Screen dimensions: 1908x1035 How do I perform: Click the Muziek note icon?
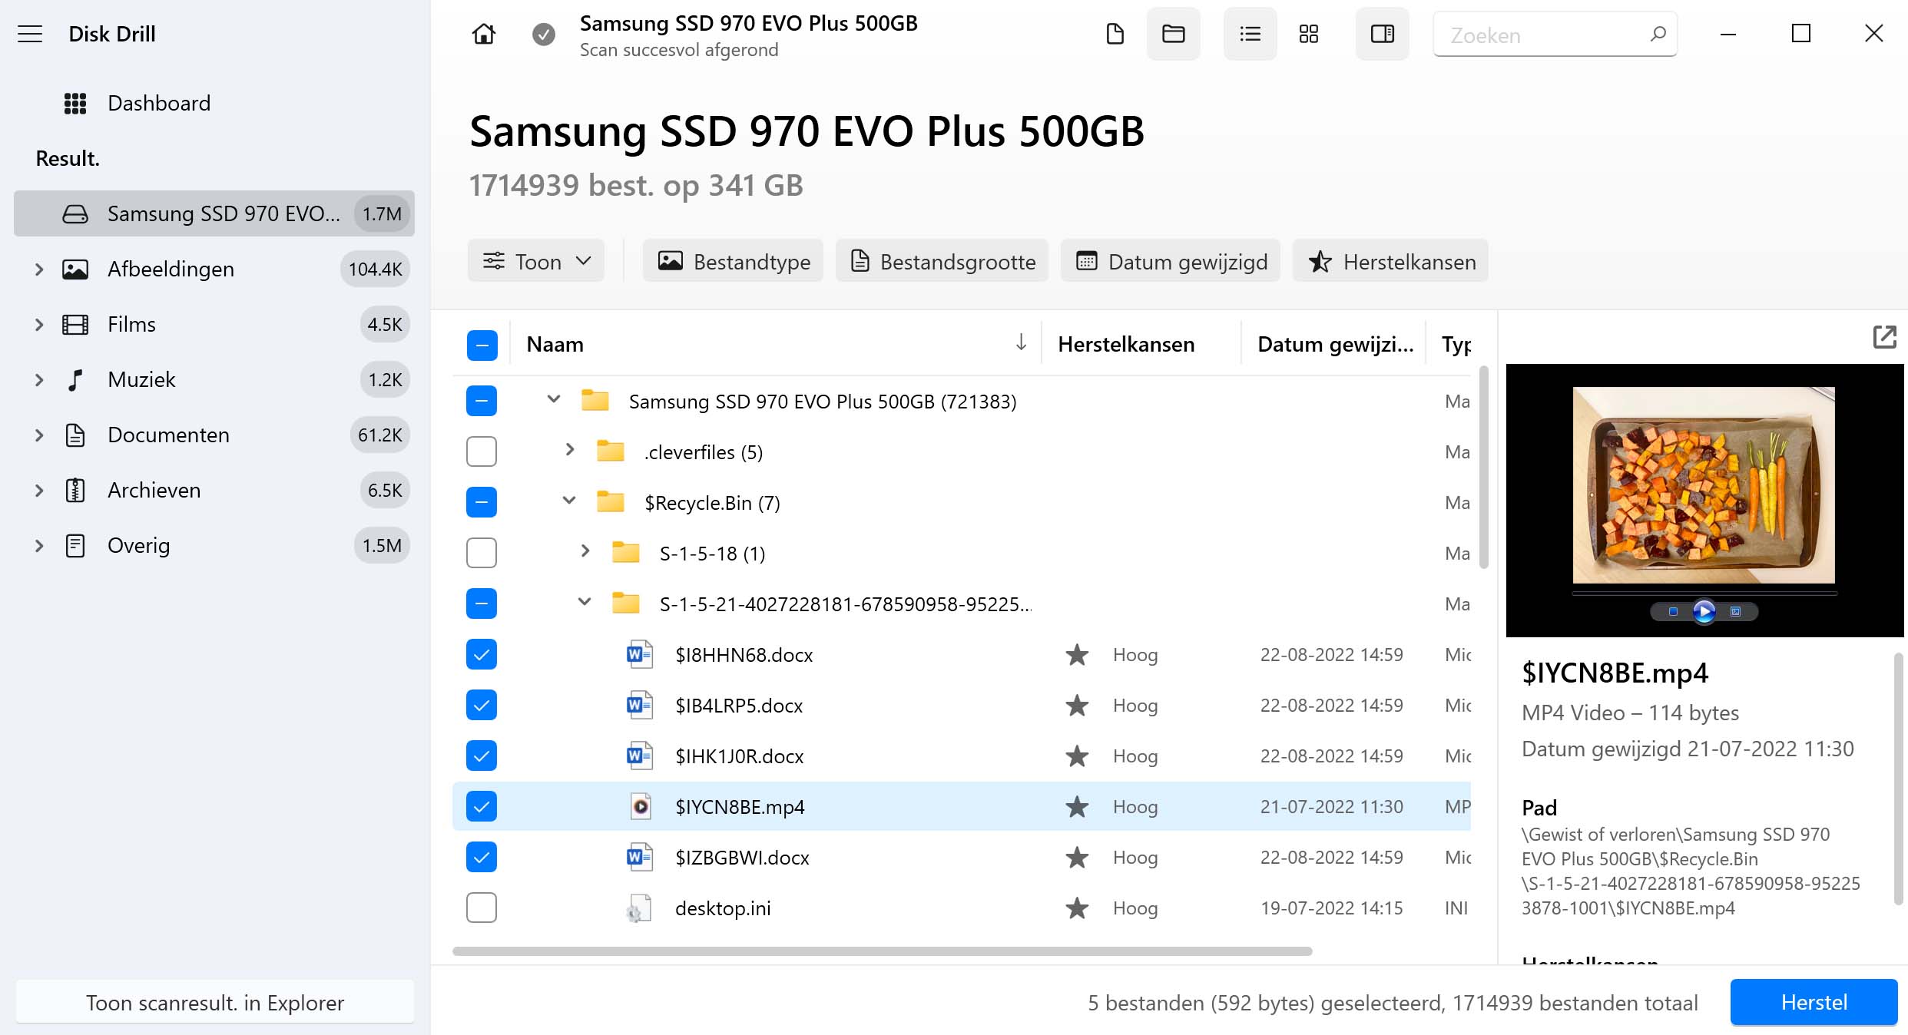click(75, 380)
